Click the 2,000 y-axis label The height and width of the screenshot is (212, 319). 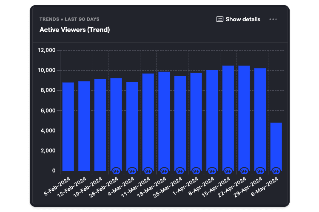pos(48,151)
